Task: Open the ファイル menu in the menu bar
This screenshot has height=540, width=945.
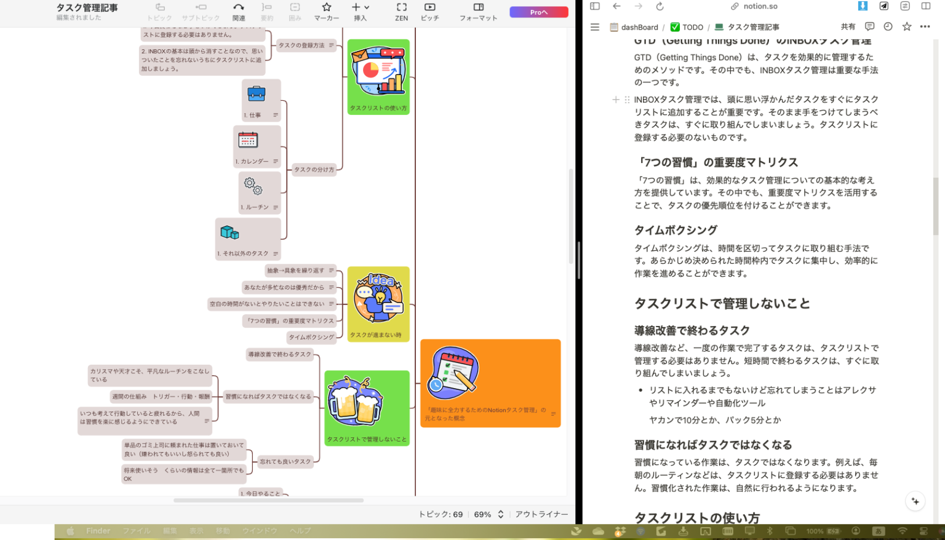Action: (136, 530)
